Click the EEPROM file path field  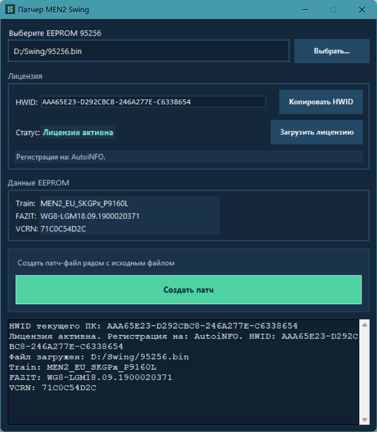148,51
